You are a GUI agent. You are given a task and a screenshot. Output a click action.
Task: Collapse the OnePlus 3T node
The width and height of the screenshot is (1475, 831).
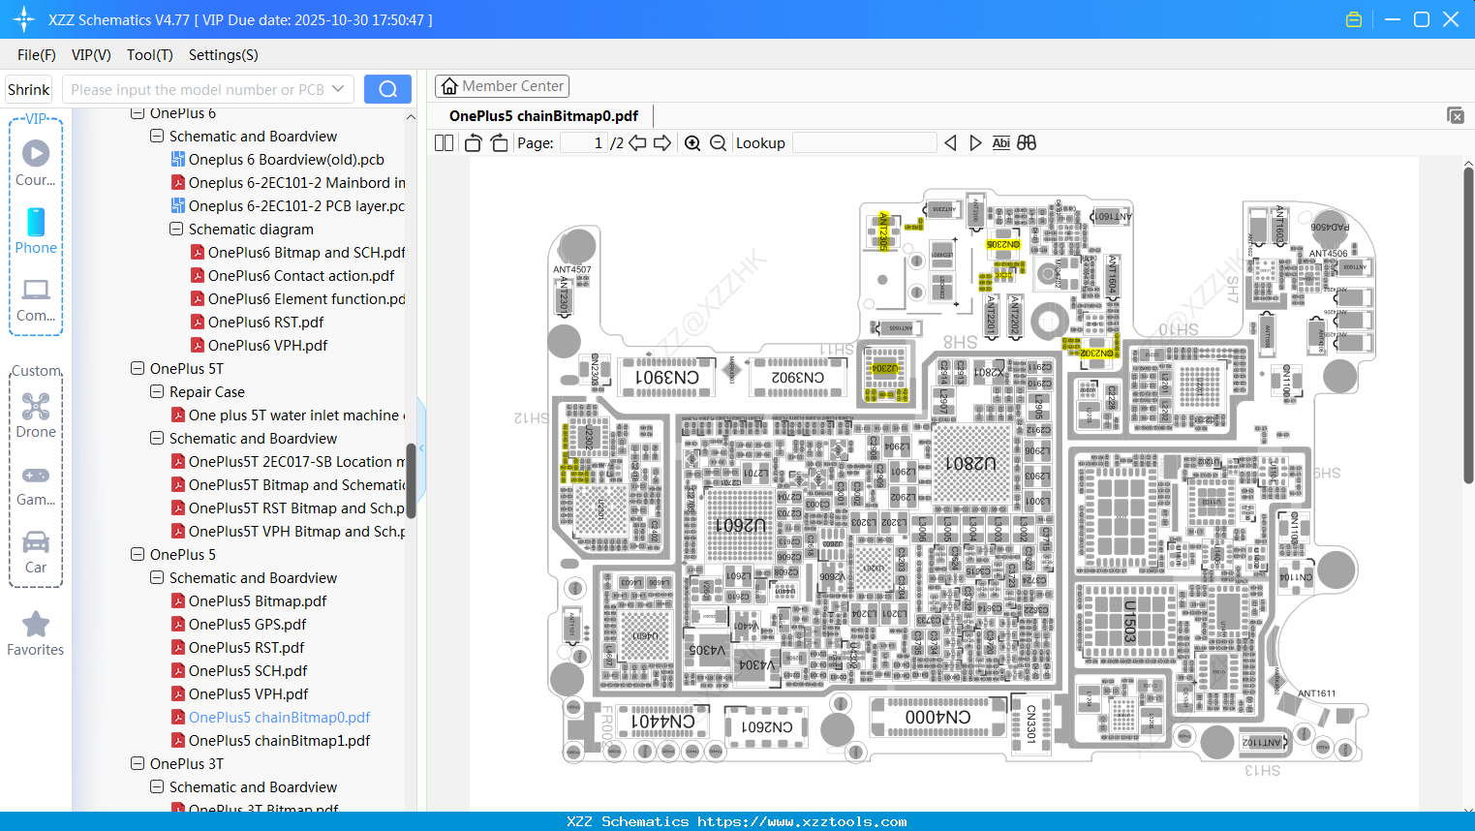click(138, 764)
